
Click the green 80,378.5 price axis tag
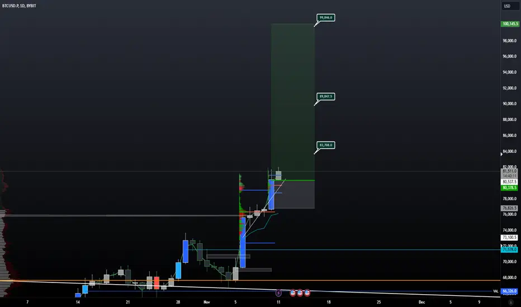pos(509,188)
